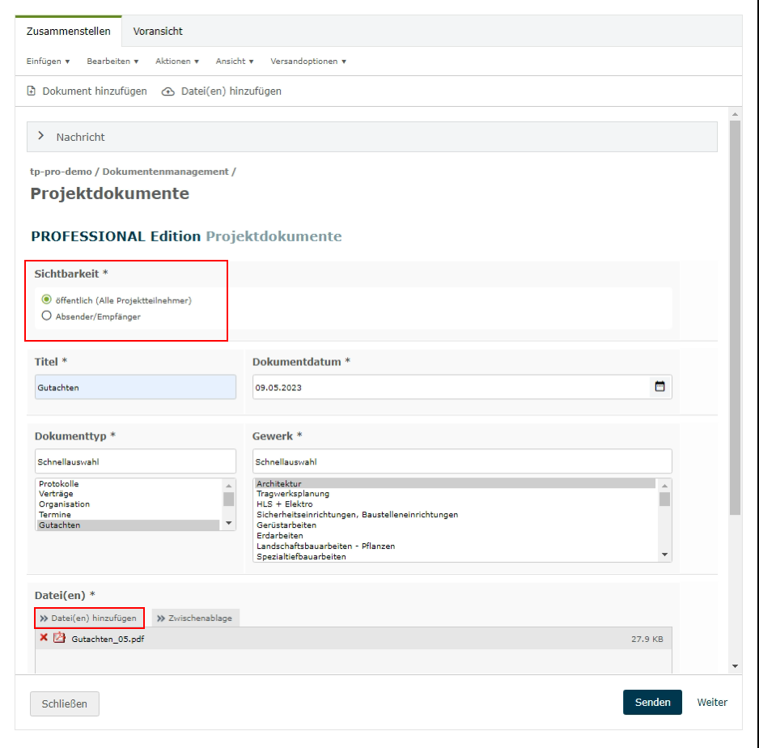The height and width of the screenshot is (748, 759).
Task: Remove Gutachten_05.pdf with the red X icon
Action: point(44,639)
